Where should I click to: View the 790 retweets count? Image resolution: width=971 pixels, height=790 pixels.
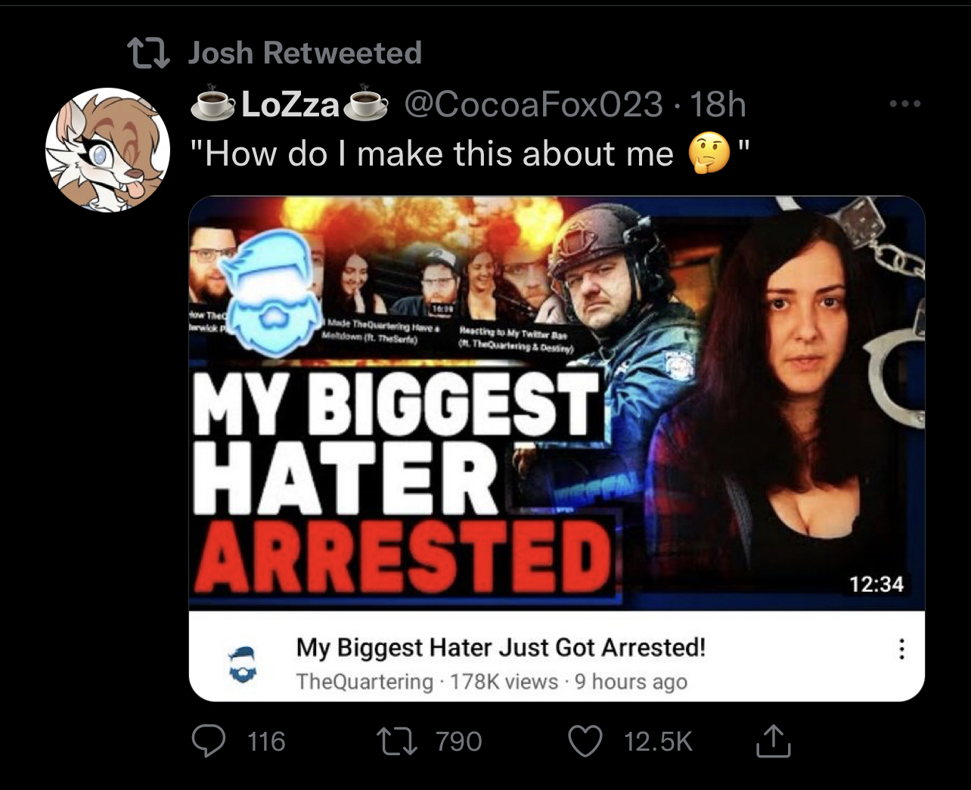(x=458, y=741)
